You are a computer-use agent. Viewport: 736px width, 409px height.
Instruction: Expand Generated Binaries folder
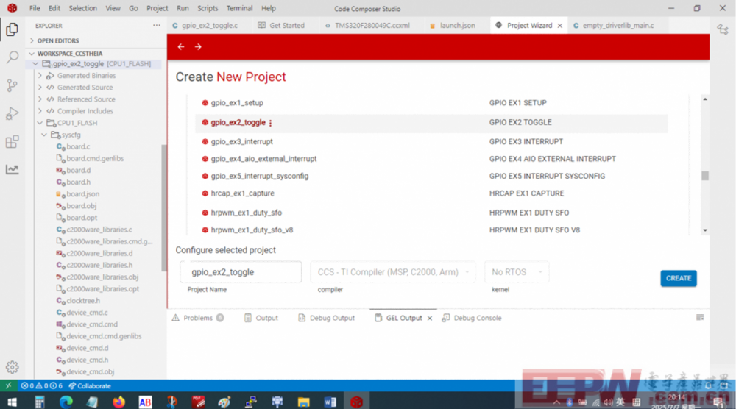40,76
